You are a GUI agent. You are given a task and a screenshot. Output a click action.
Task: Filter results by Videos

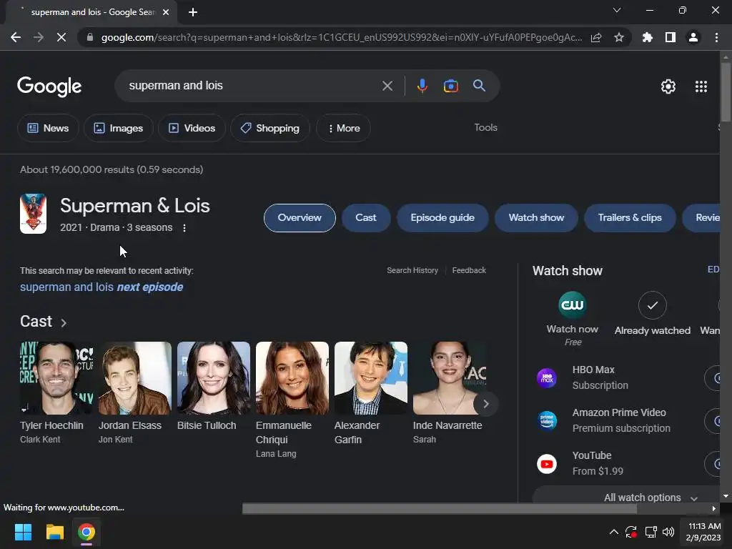coord(192,128)
